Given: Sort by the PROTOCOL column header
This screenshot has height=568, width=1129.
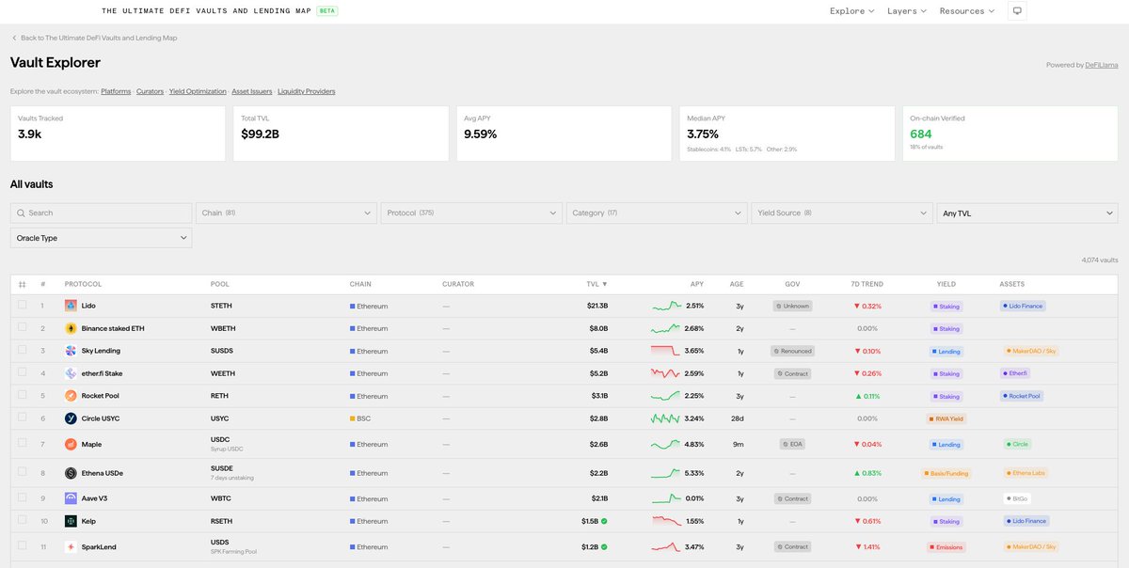Looking at the screenshot, I should pyautogui.click(x=83, y=284).
